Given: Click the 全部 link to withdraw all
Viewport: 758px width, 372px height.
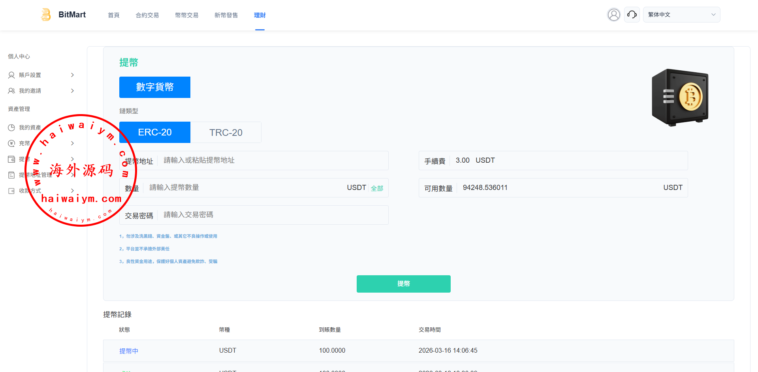Looking at the screenshot, I should [x=377, y=188].
